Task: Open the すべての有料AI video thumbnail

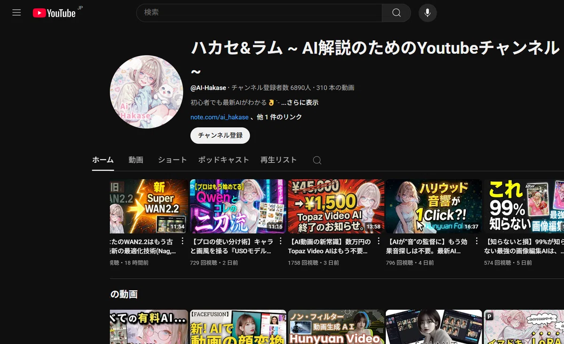Action: point(149,327)
